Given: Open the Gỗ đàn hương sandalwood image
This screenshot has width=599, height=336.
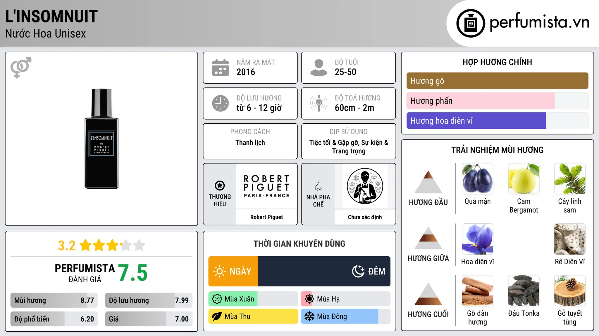Looking at the screenshot, I should click(477, 290).
